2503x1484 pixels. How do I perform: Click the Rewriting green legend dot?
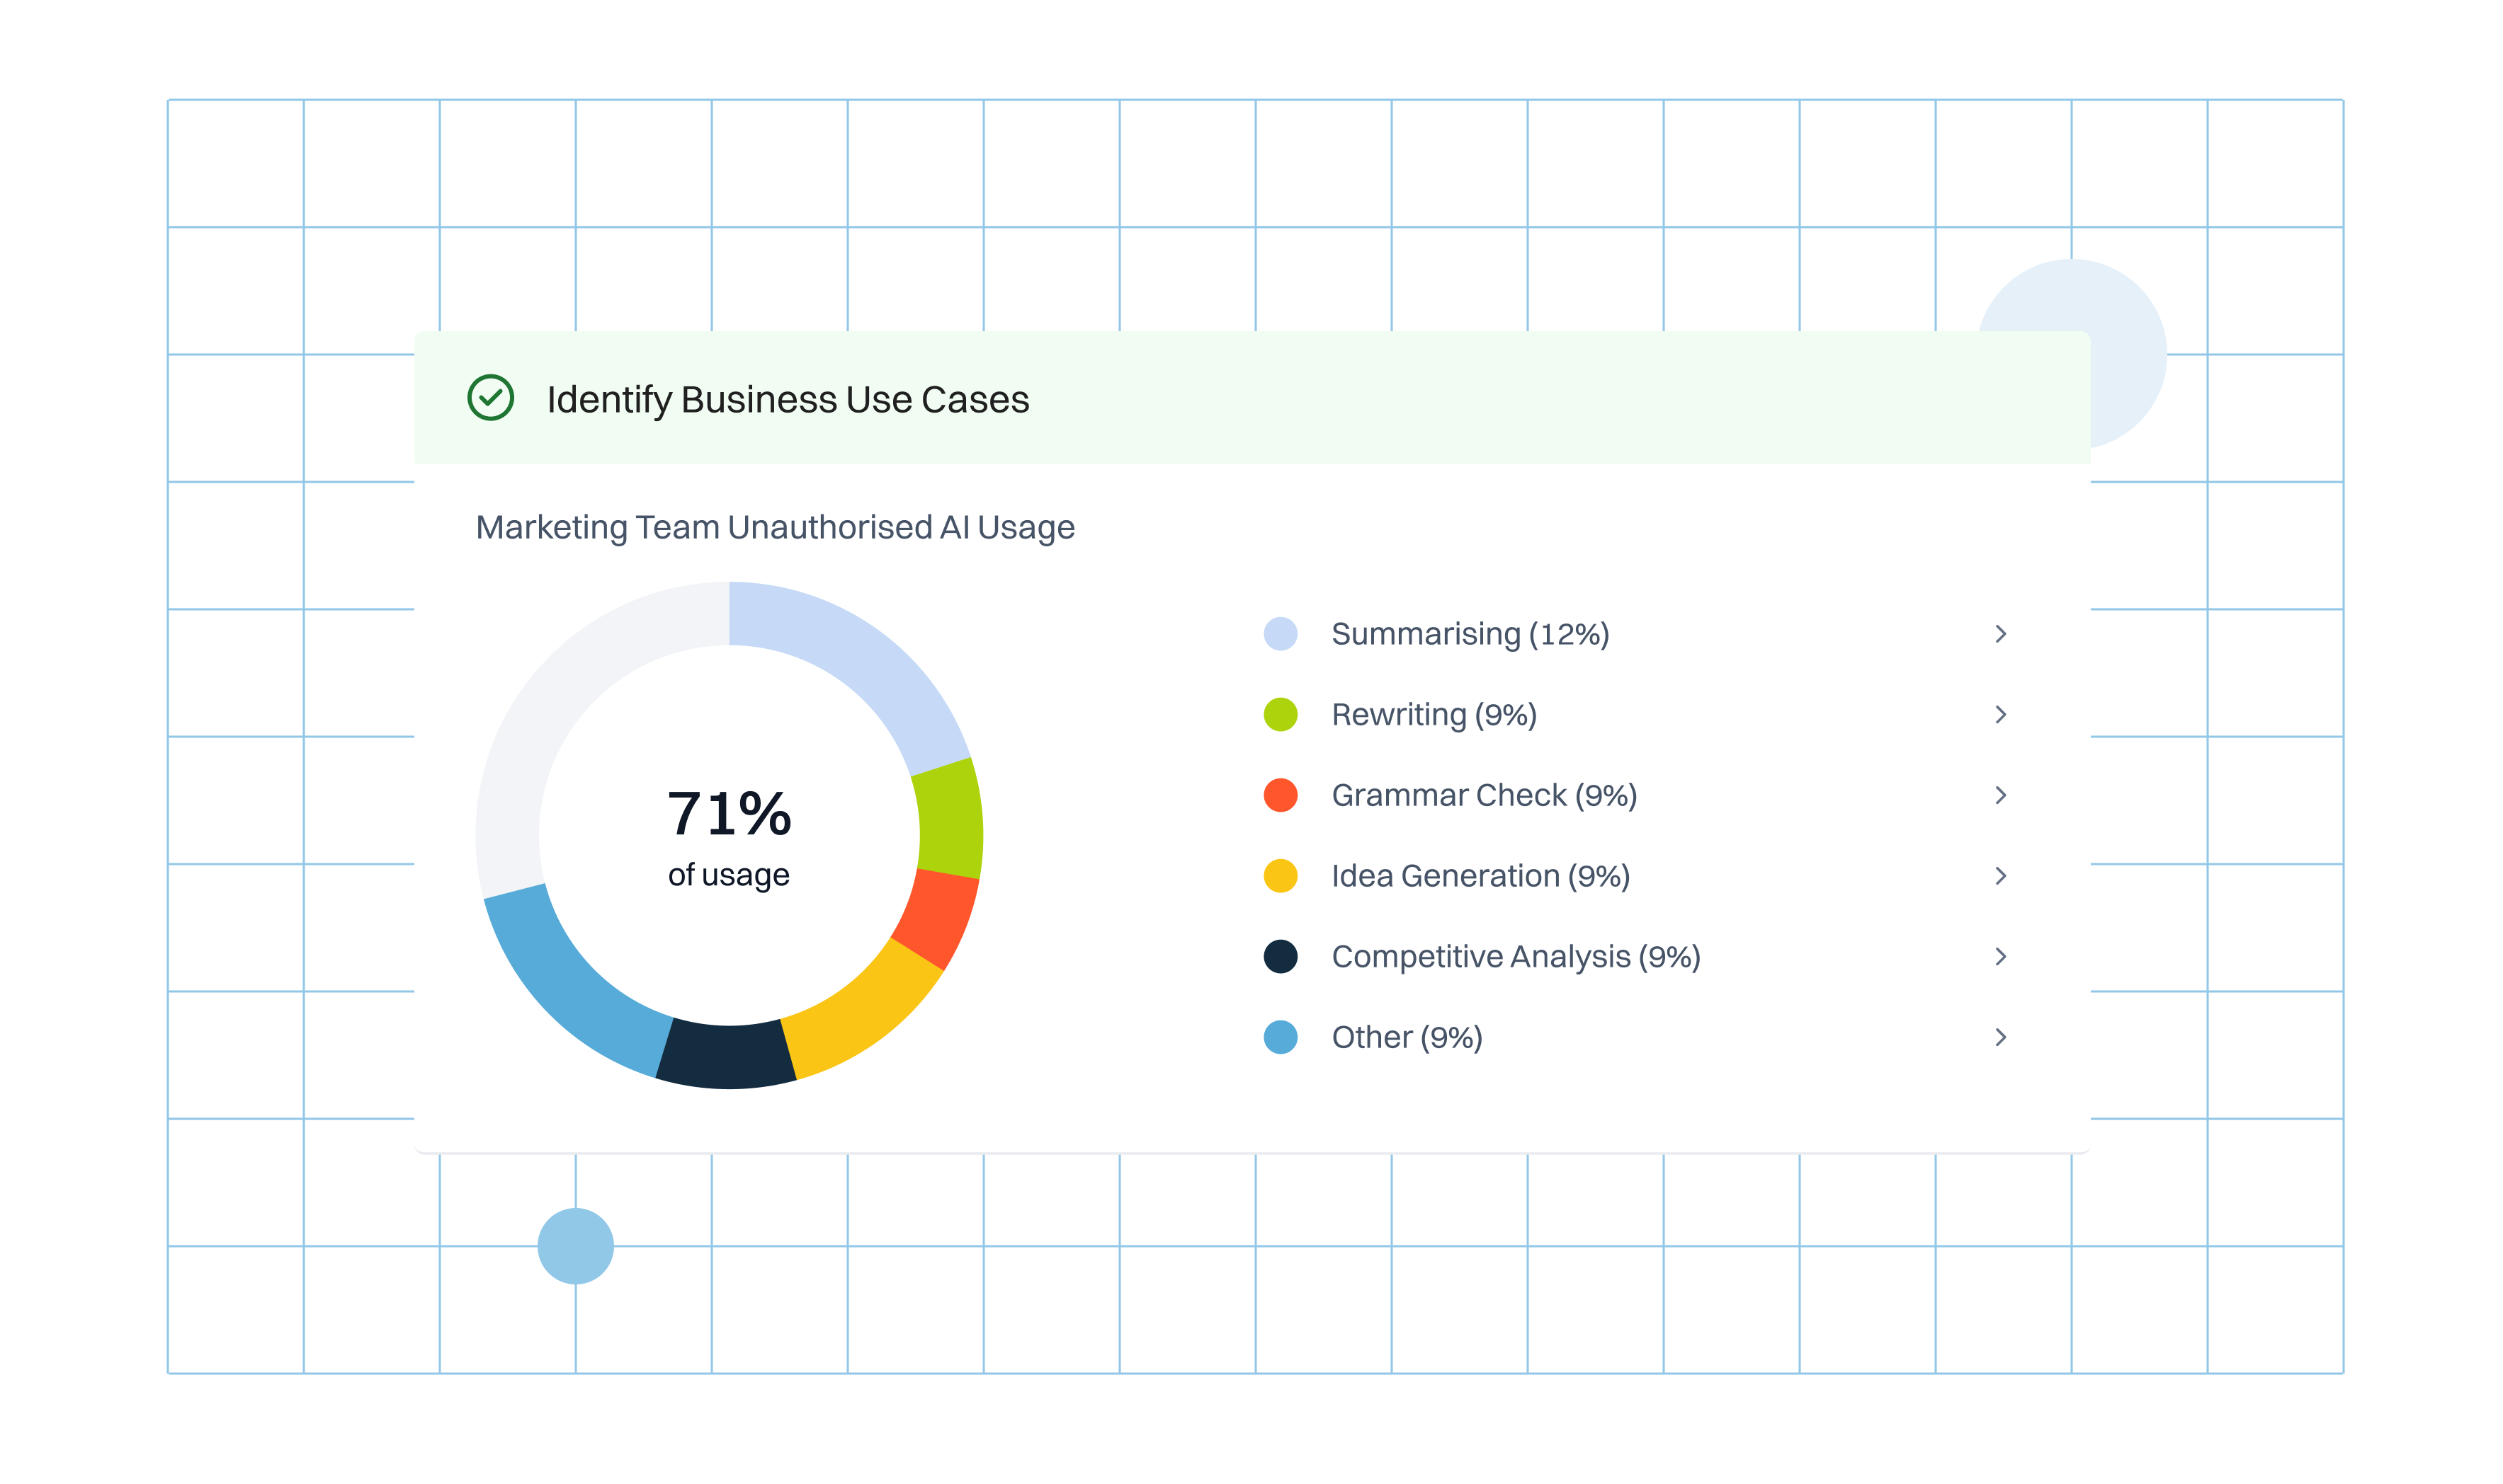(x=1280, y=714)
